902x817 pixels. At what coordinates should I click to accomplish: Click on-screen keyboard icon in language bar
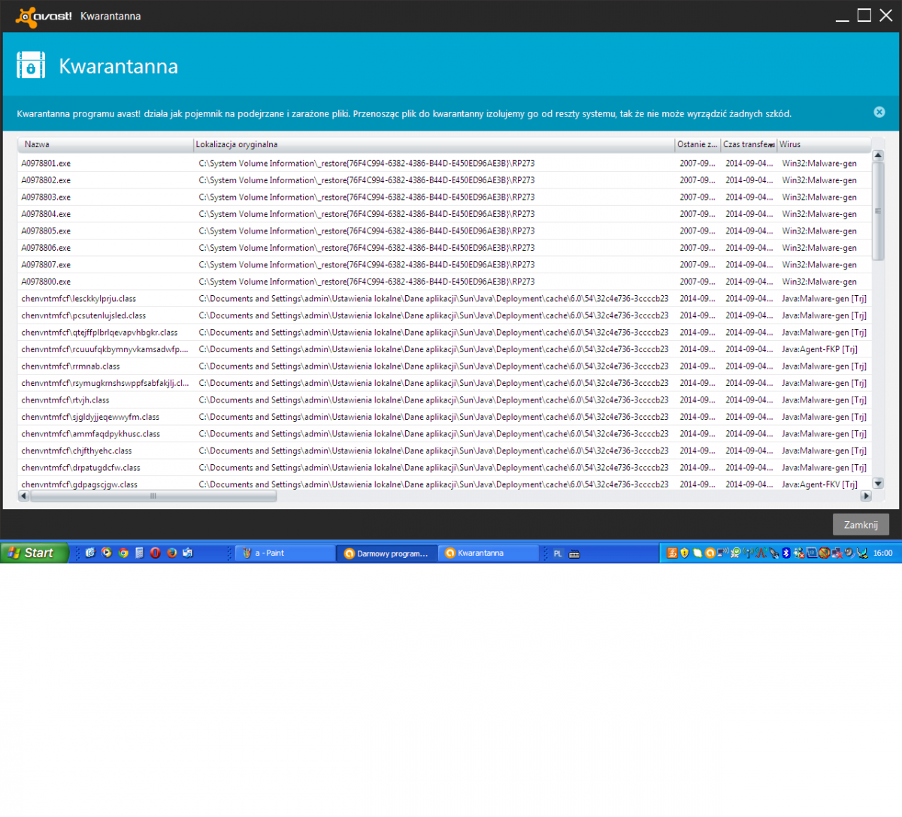574,553
